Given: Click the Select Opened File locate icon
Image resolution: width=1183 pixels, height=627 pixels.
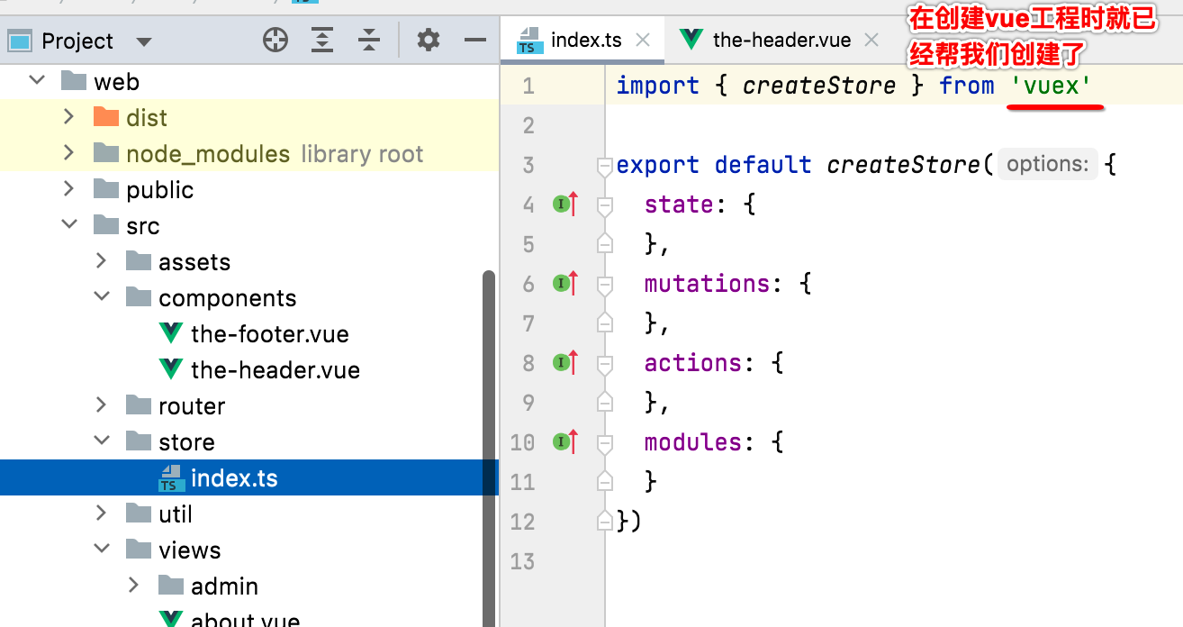Looking at the screenshot, I should [275, 40].
